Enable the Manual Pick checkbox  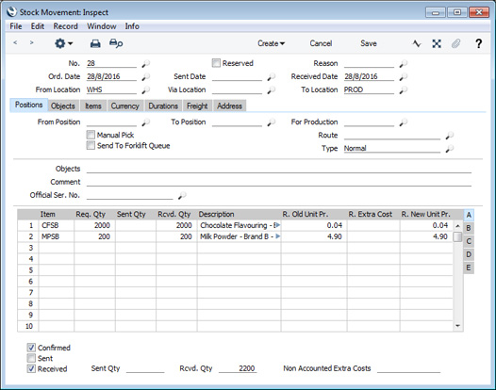(x=91, y=135)
